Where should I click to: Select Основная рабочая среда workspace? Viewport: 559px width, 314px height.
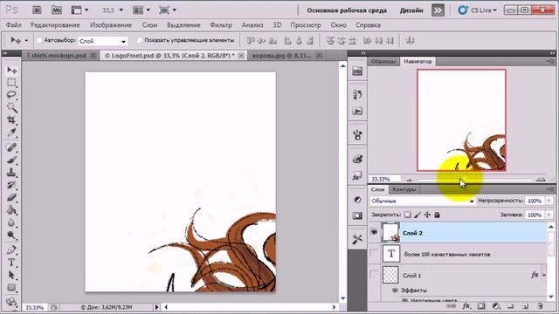[x=347, y=10]
